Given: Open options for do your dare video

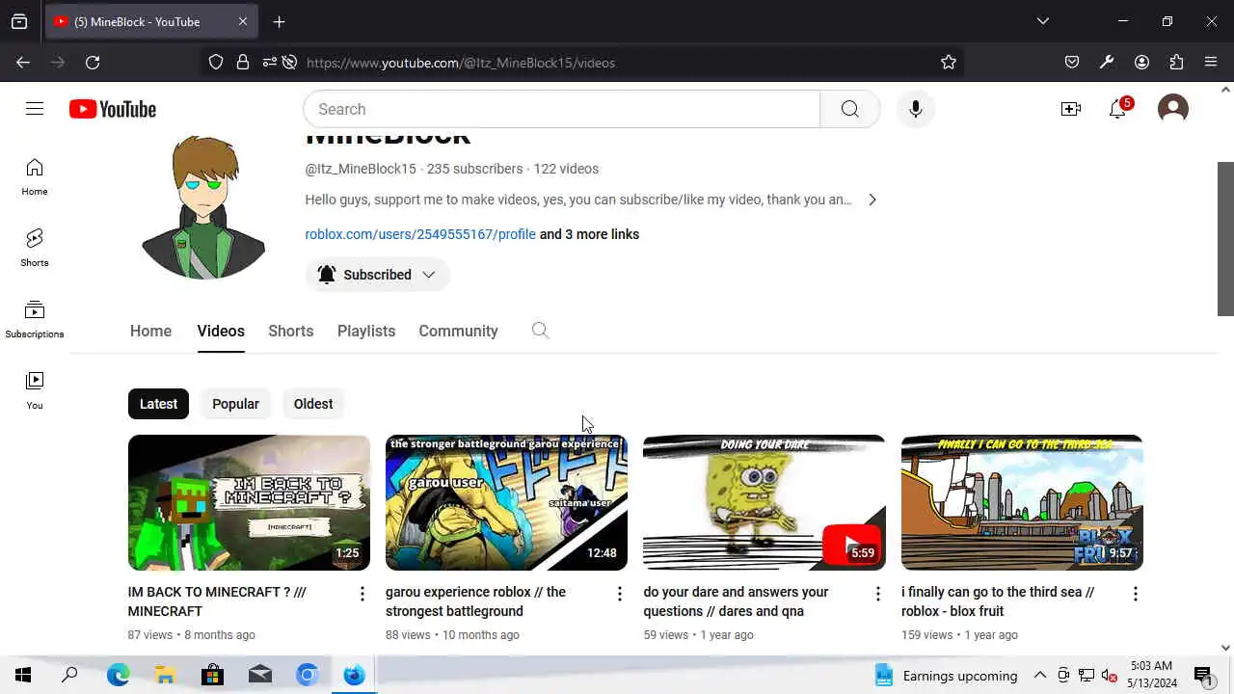Looking at the screenshot, I should 877,594.
